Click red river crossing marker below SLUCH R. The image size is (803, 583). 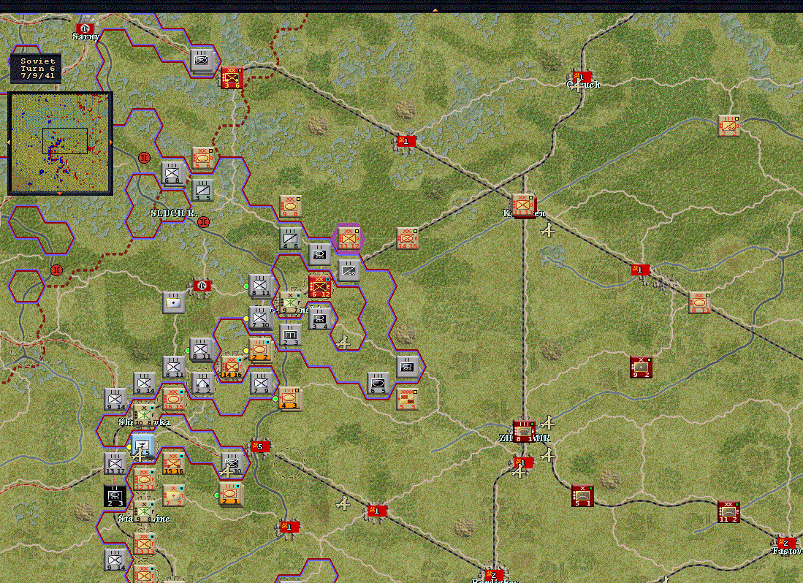click(203, 222)
